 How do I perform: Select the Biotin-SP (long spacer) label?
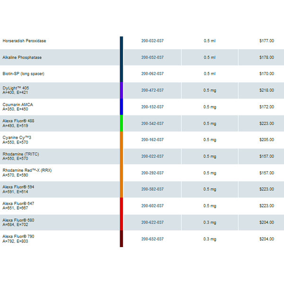23,74
